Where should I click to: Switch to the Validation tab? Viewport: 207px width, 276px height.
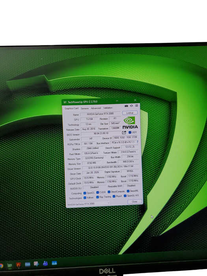[108, 108]
